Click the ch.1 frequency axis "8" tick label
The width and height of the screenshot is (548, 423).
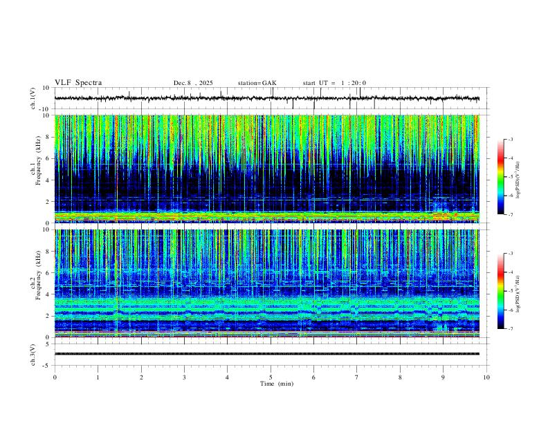click(x=48, y=137)
